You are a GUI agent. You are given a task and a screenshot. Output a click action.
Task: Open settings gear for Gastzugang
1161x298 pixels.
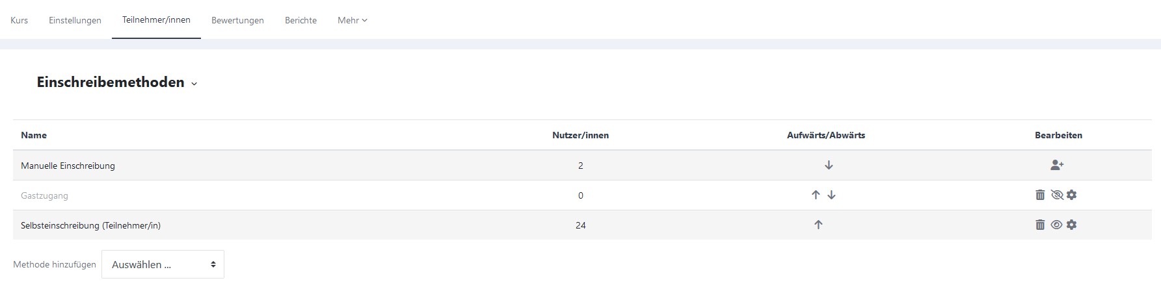coord(1072,195)
